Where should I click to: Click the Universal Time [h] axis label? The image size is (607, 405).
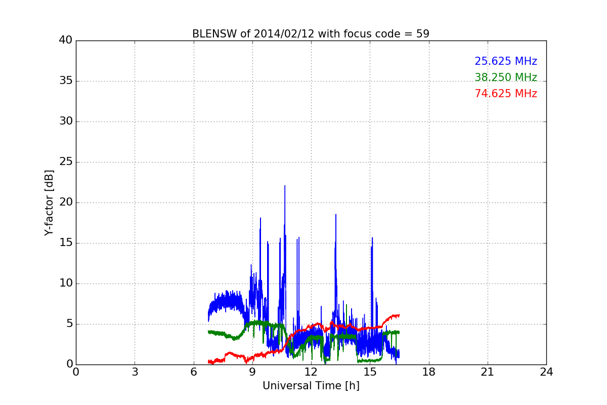(x=311, y=386)
